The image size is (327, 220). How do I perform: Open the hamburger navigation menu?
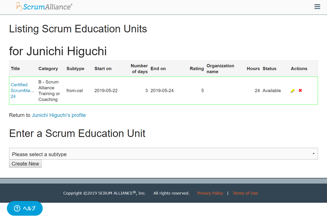click(x=317, y=7)
